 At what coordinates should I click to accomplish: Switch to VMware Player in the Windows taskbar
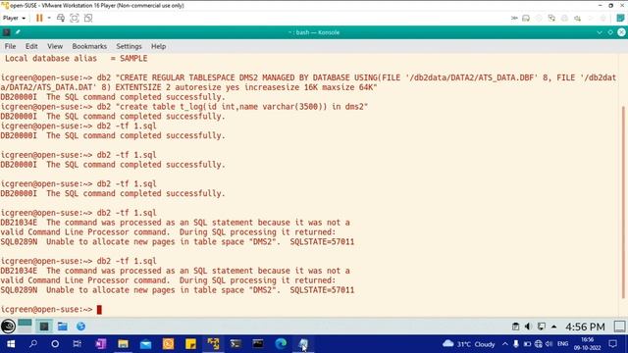pos(213,344)
